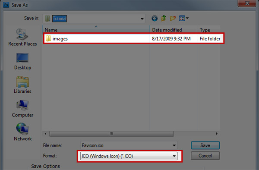The height and width of the screenshot is (170, 259).
Task: Click the horizontal scrollbar thumb
Action: [x=111, y=134]
